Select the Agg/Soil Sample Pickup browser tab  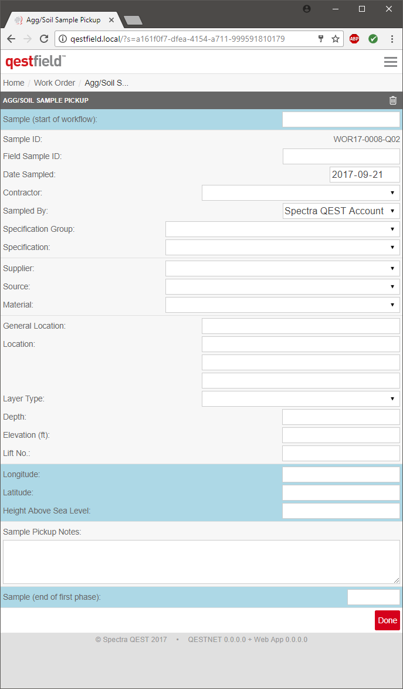62,20
